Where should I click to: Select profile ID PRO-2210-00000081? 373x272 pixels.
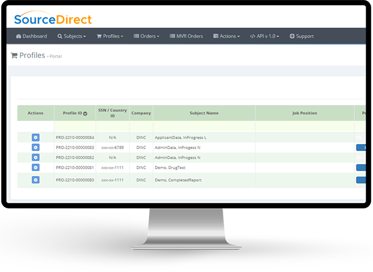pos(75,168)
